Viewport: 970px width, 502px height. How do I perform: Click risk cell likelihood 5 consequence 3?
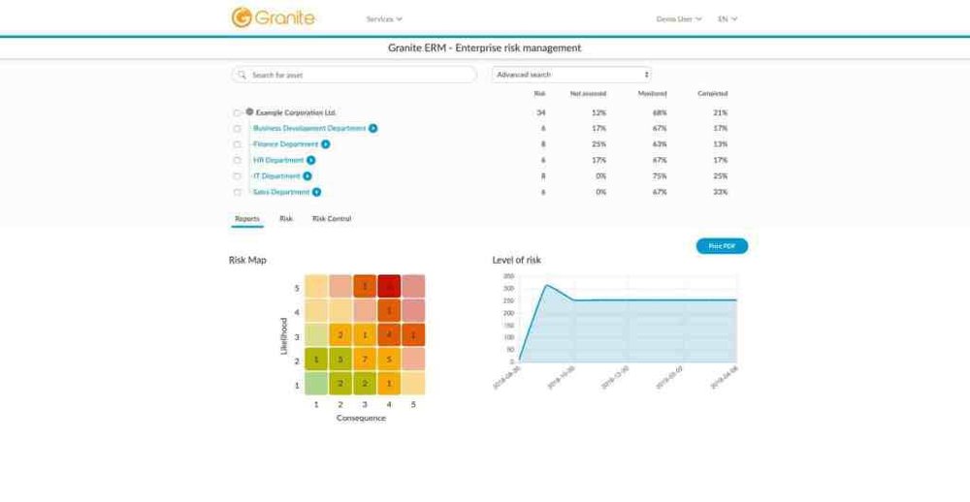tap(365, 286)
